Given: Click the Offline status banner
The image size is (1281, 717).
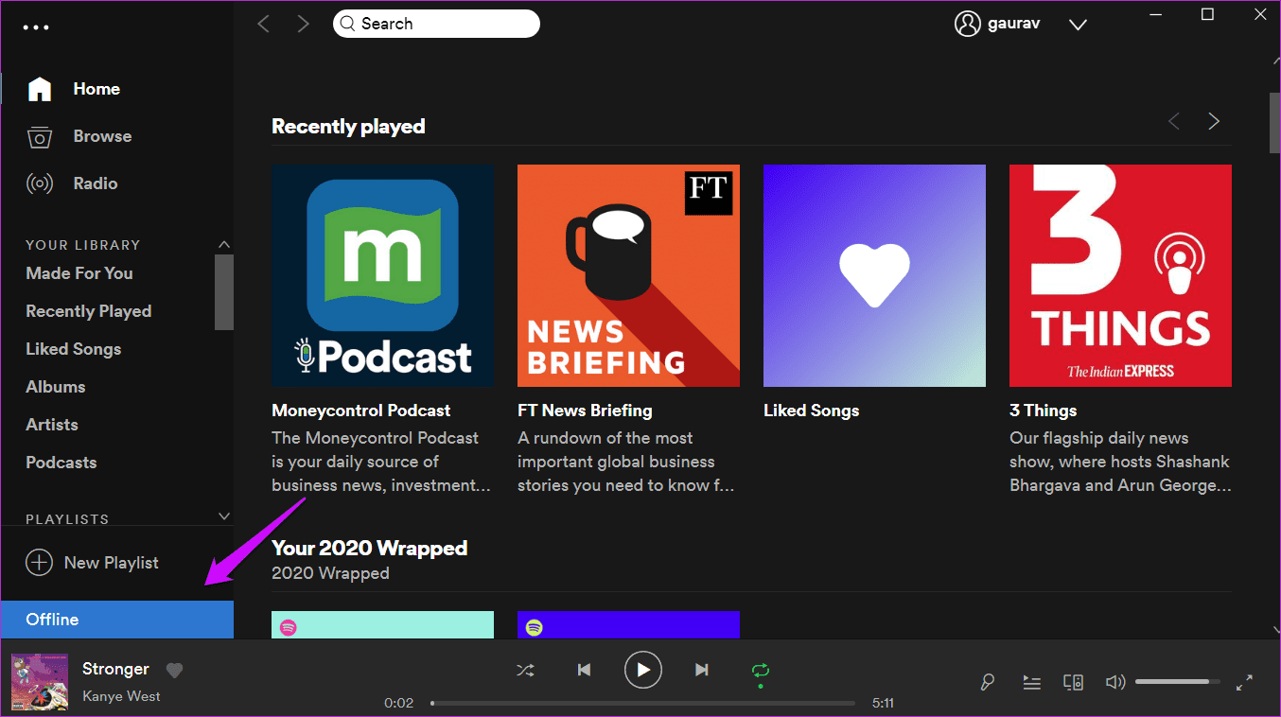Looking at the screenshot, I should tap(117, 620).
